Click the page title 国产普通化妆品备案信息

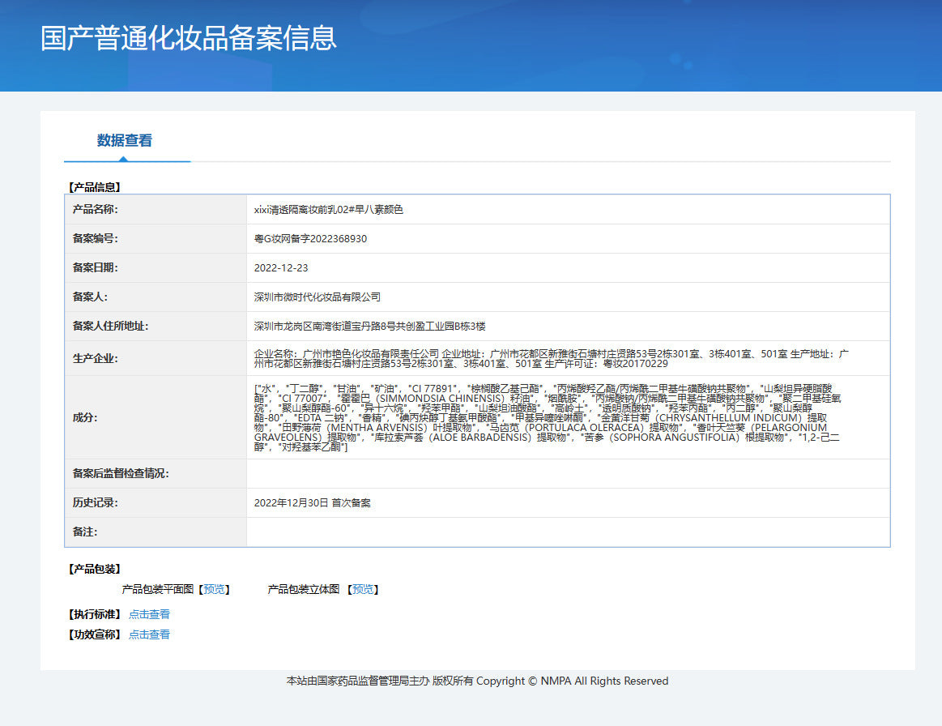188,38
